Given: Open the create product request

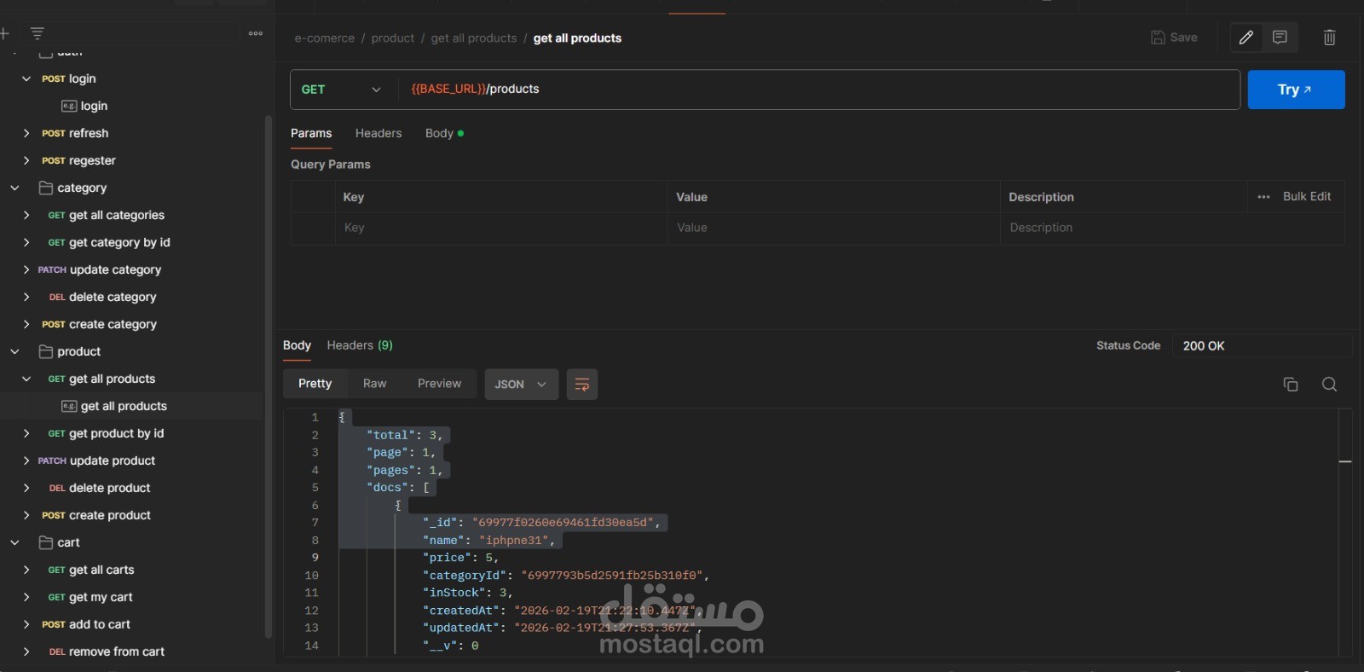Looking at the screenshot, I should pyautogui.click(x=109, y=515).
